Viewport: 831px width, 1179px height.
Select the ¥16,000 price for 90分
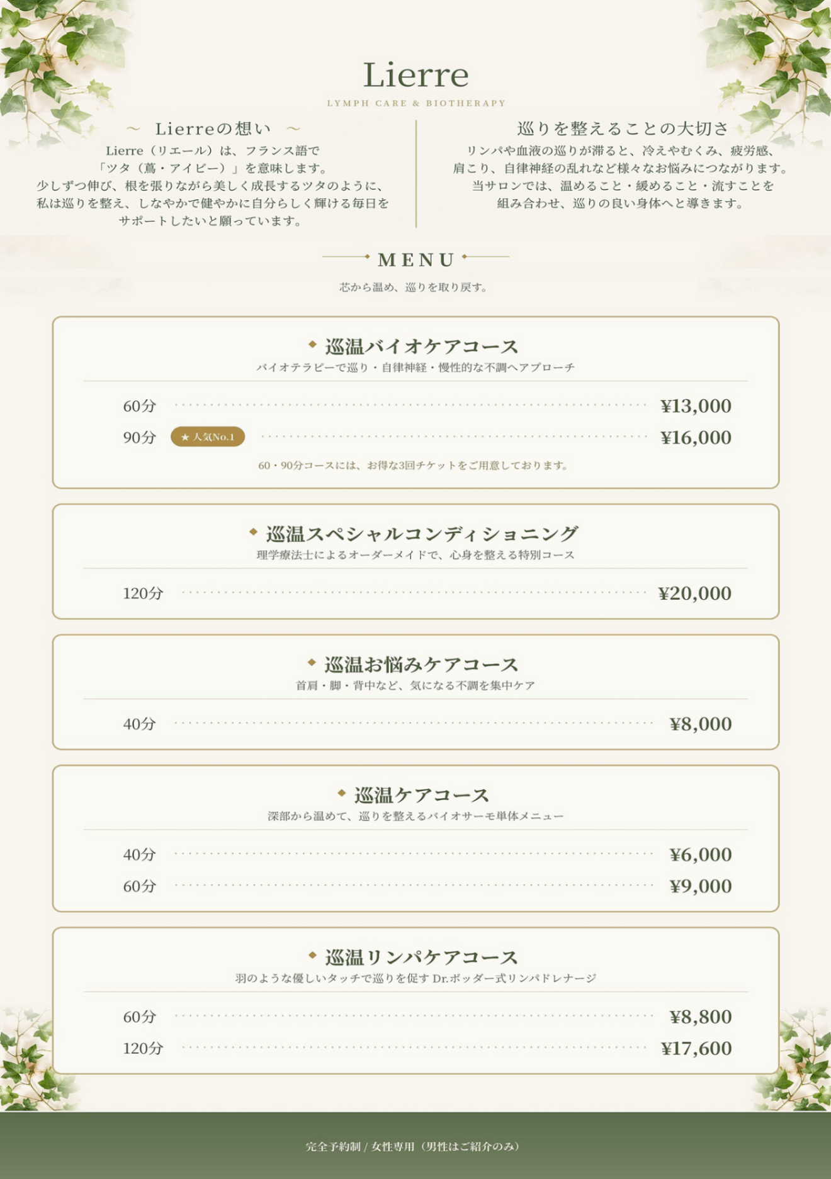pos(696,437)
